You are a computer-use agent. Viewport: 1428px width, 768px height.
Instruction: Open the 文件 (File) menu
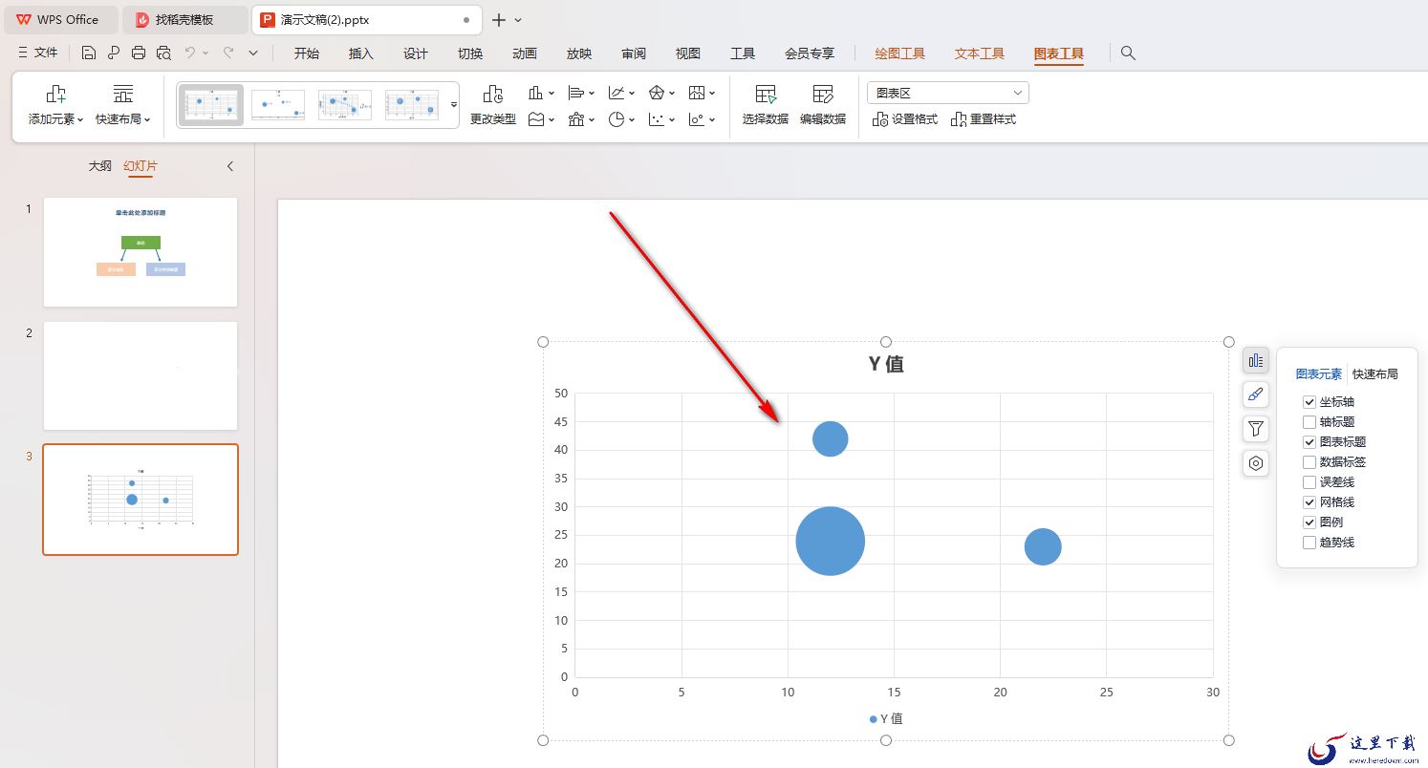click(38, 53)
